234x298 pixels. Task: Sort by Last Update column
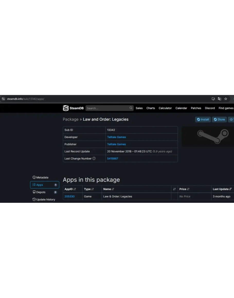point(222,189)
